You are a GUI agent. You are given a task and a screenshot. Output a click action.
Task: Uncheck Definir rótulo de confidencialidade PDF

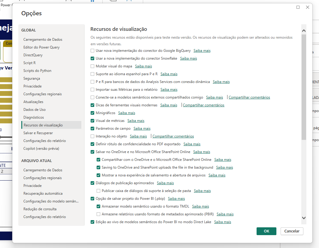[92, 144]
